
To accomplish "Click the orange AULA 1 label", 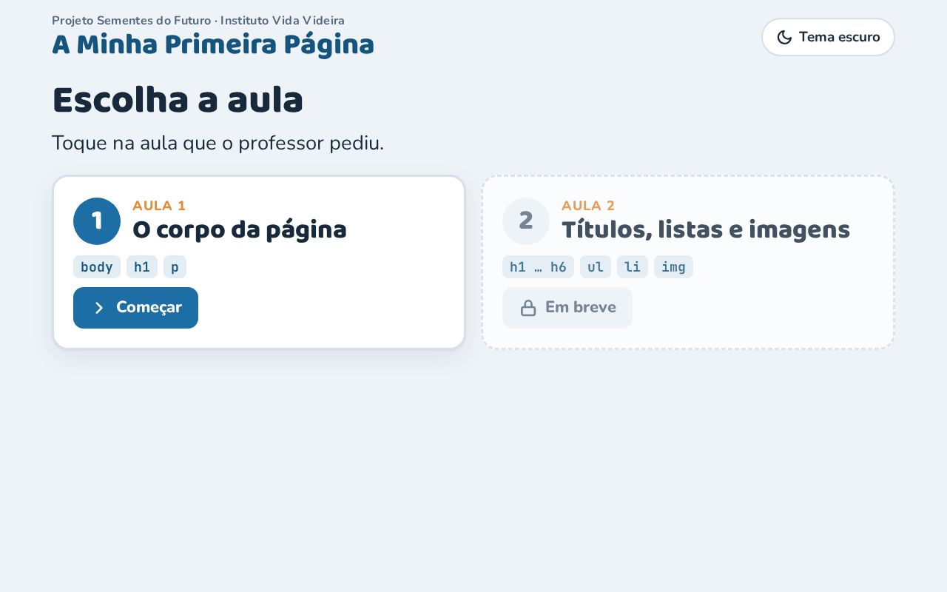I will pyautogui.click(x=159, y=206).
